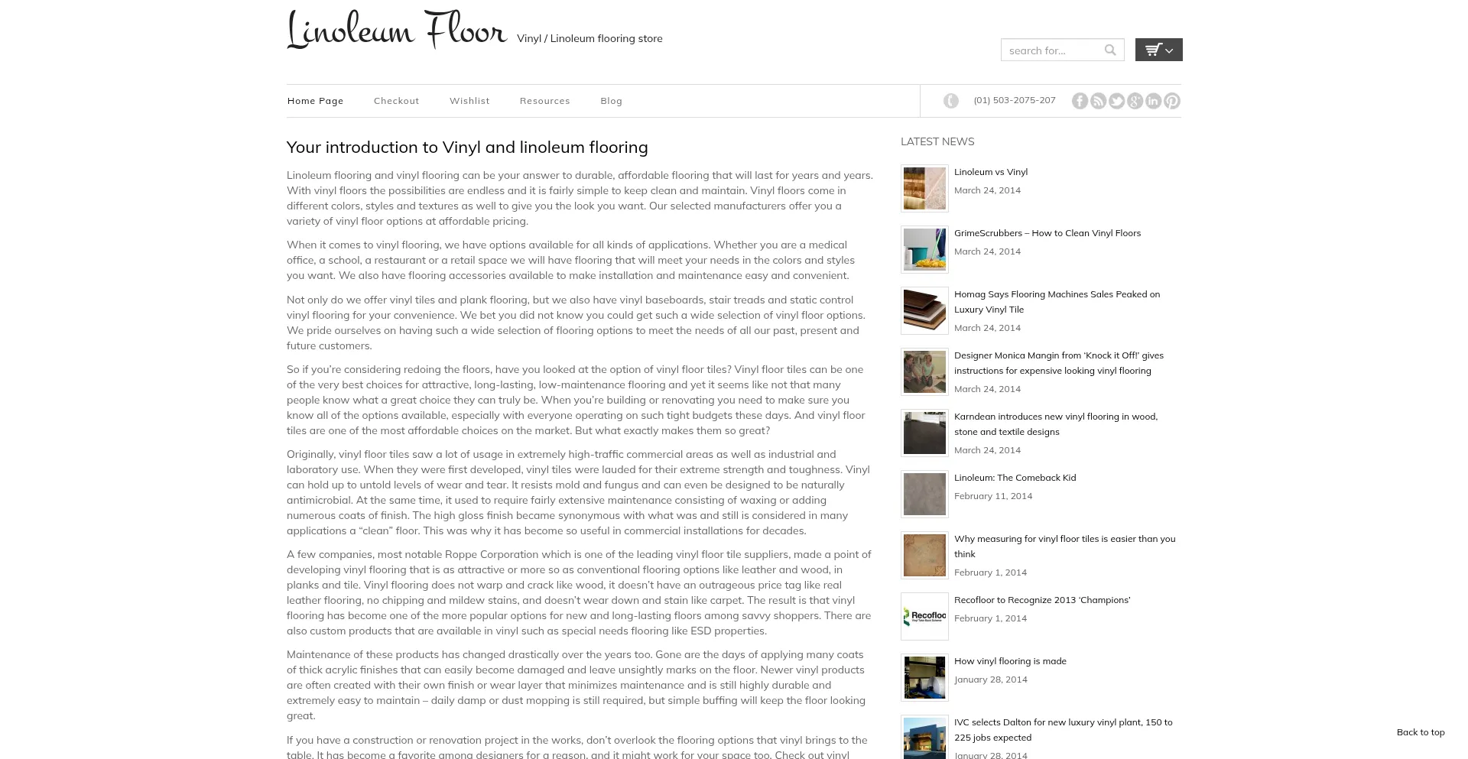
Task: Open the RSS feed icon
Action: point(1098,101)
